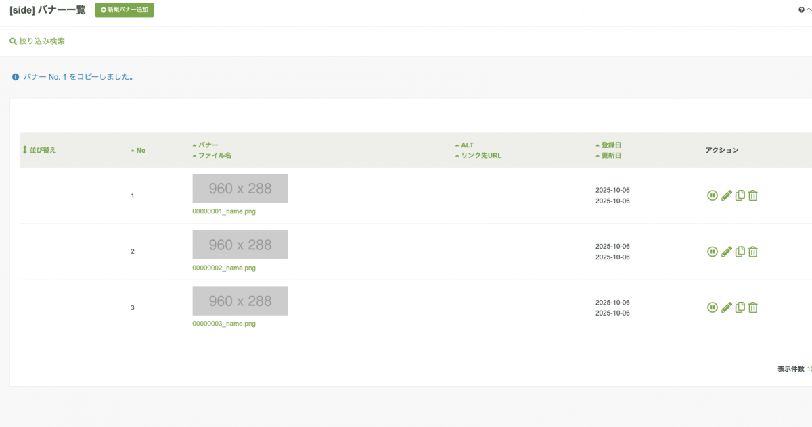Open the banner thumbnail for No. 2
Image resolution: width=812 pixels, height=427 pixels.
[x=240, y=245]
